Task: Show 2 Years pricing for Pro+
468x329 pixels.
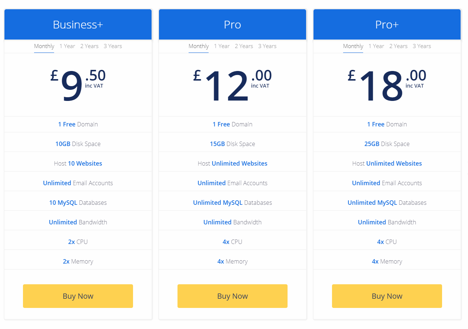Action: pyautogui.click(x=398, y=46)
